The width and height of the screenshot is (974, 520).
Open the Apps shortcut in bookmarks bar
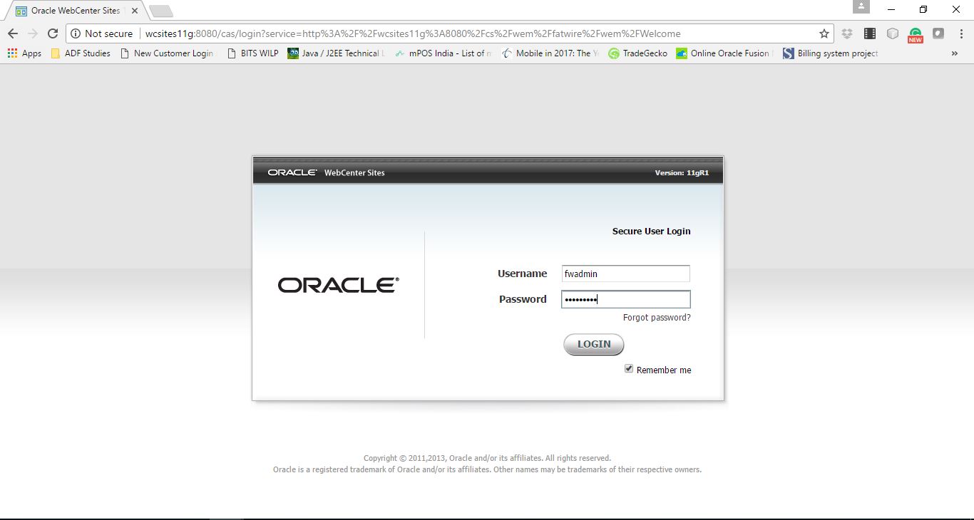[24, 53]
